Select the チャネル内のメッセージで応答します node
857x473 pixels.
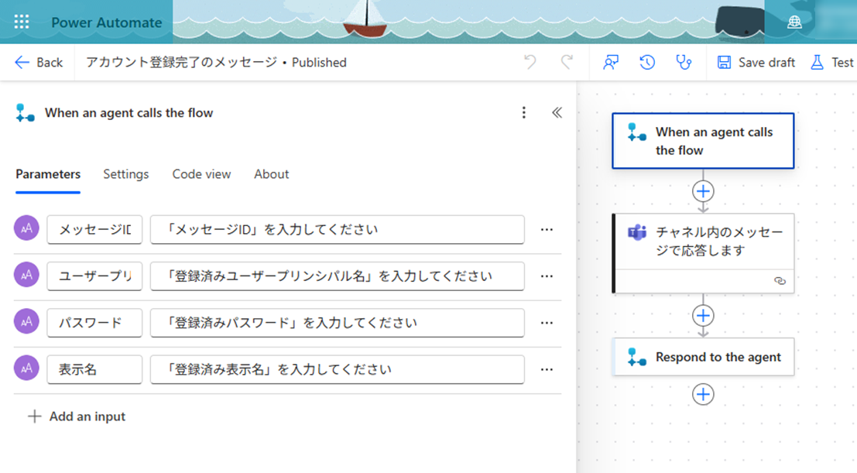[x=703, y=253]
